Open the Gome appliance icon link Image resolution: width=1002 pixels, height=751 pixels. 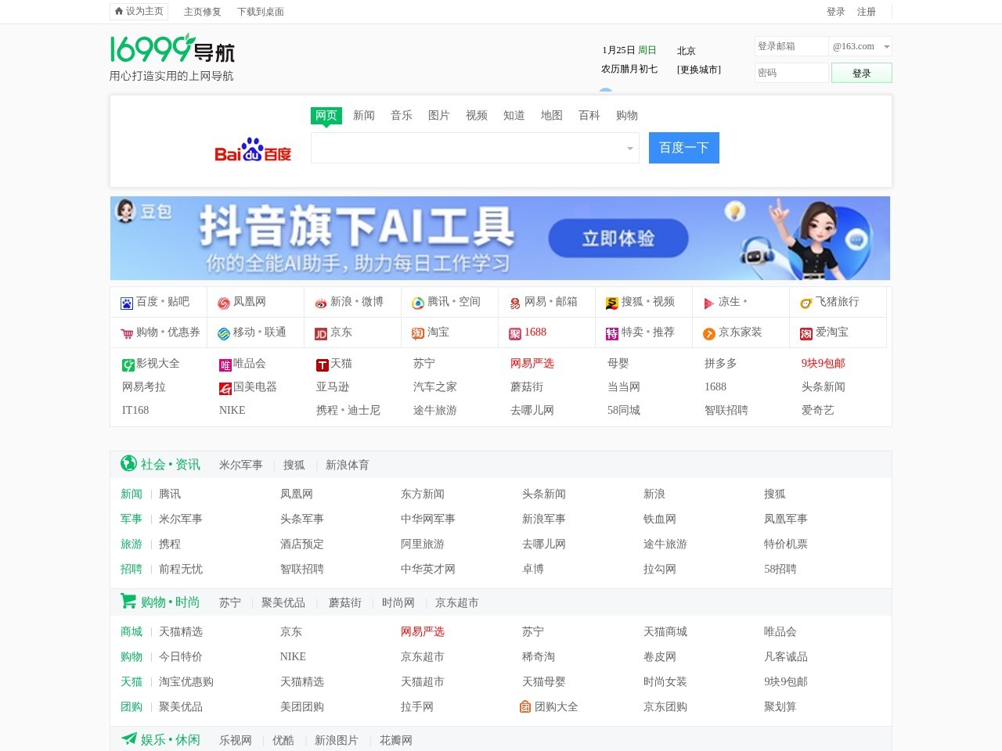click(225, 388)
